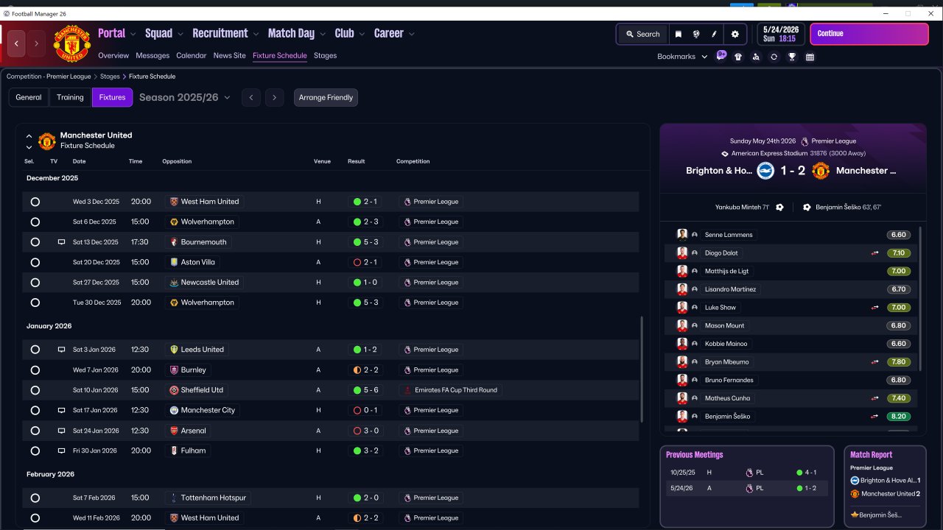The width and height of the screenshot is (943, 530).
Task: Select the Sheffield Utd fixture radio
Action: point(35,390)
